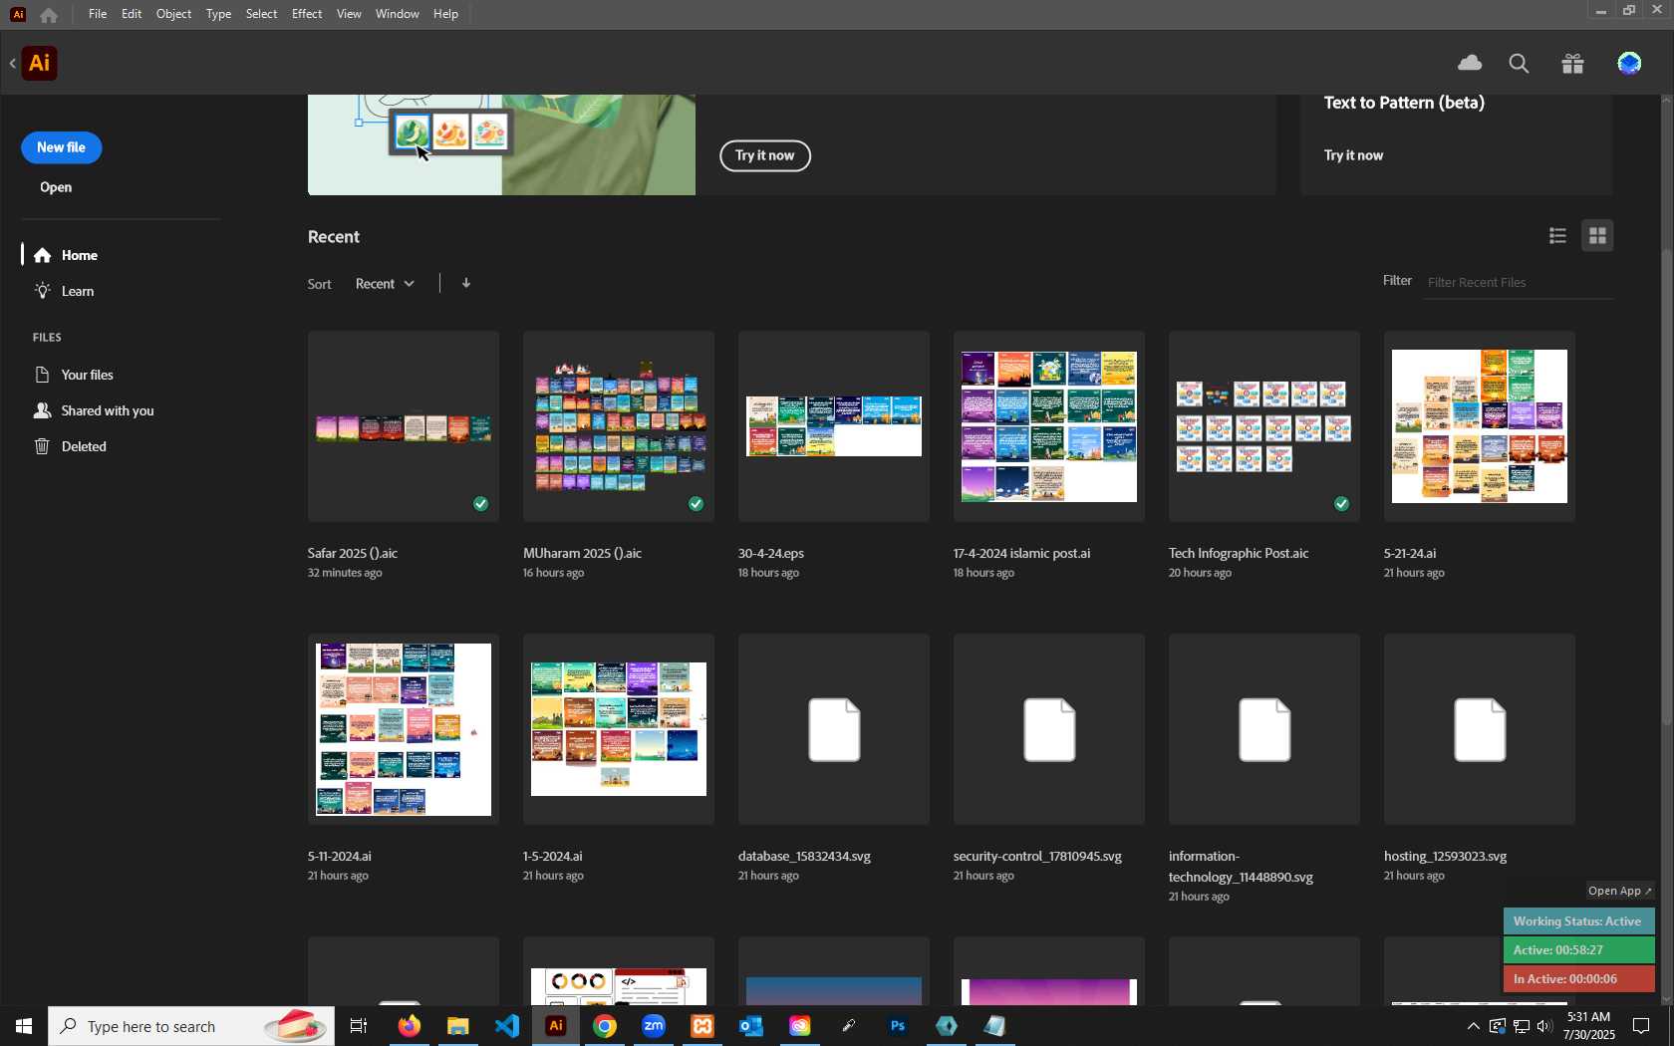The width and height of the screenshot is (1674, 1046).
Task: Open Google Chrome from the taskbar
Action: 605,1026
